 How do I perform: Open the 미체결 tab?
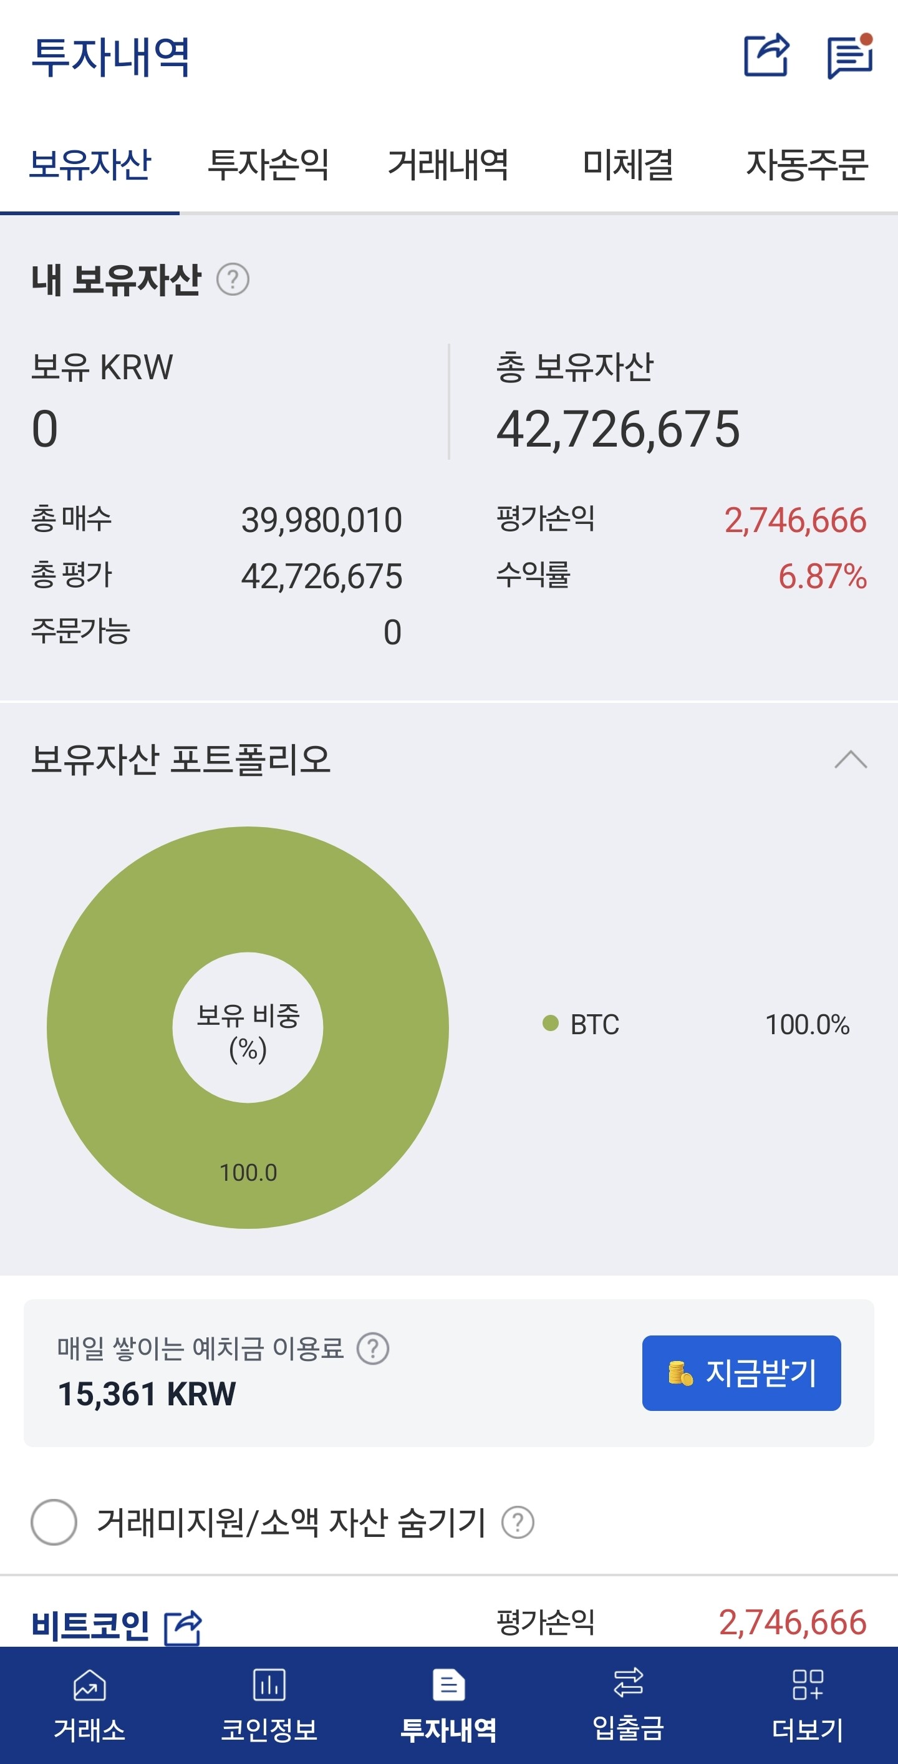629,165
